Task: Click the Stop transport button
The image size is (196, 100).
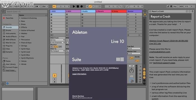Action: click(x=78, y=6)
